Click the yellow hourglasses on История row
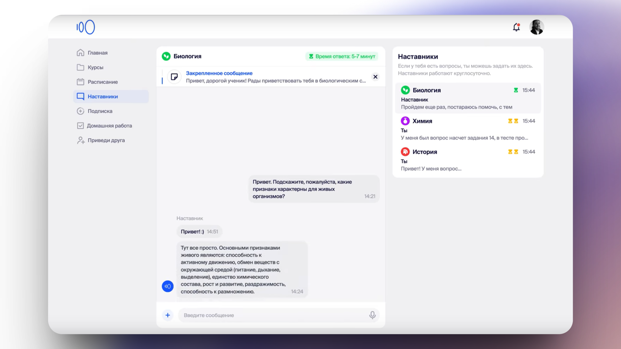 [x=513, y=152]
